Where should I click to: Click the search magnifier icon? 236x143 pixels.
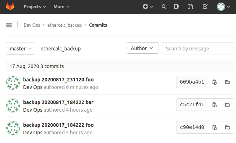tap(164, 6)
